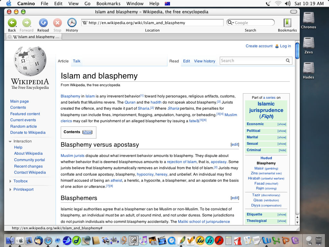Show the Marital section in sidebar box
329x247 pixels.
(281, 137)
